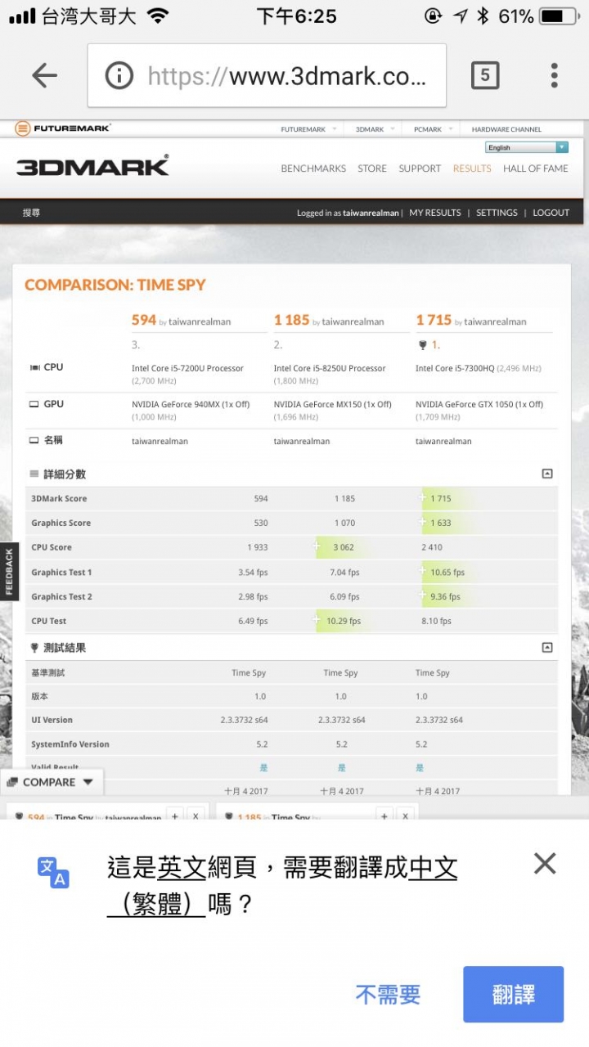The image size is (589, 1047).
Task: Open the 594 score result
Action: [143, 320]
